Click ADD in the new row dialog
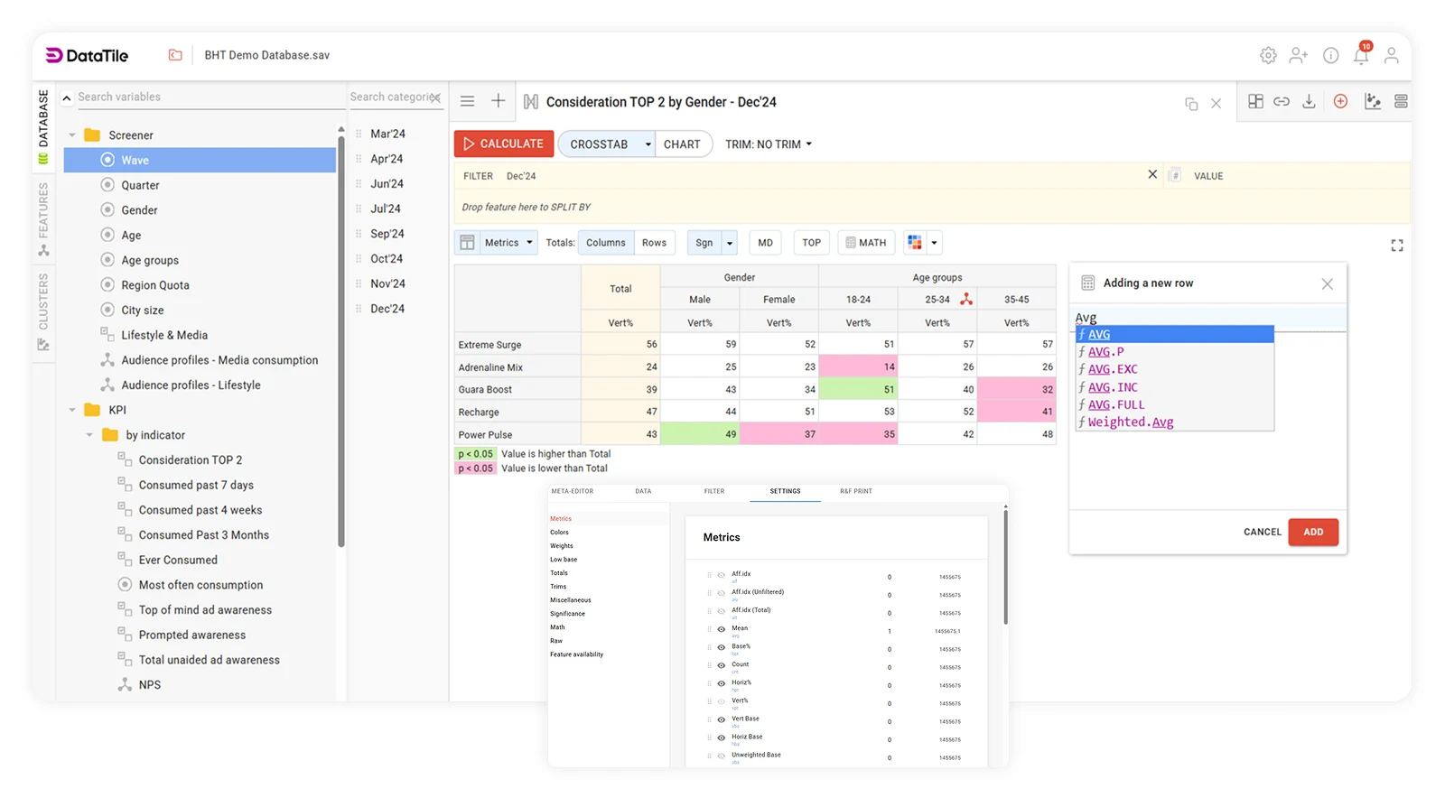This screenshot has height=807, width=1445. 1313,532
